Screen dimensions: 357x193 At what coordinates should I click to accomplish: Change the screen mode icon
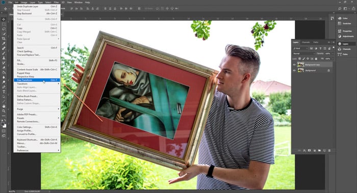tap(4, 136)
